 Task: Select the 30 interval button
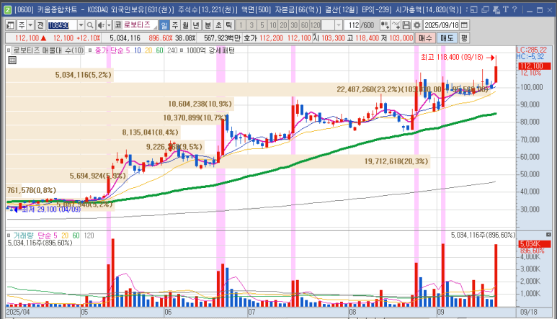click(294, 25)
